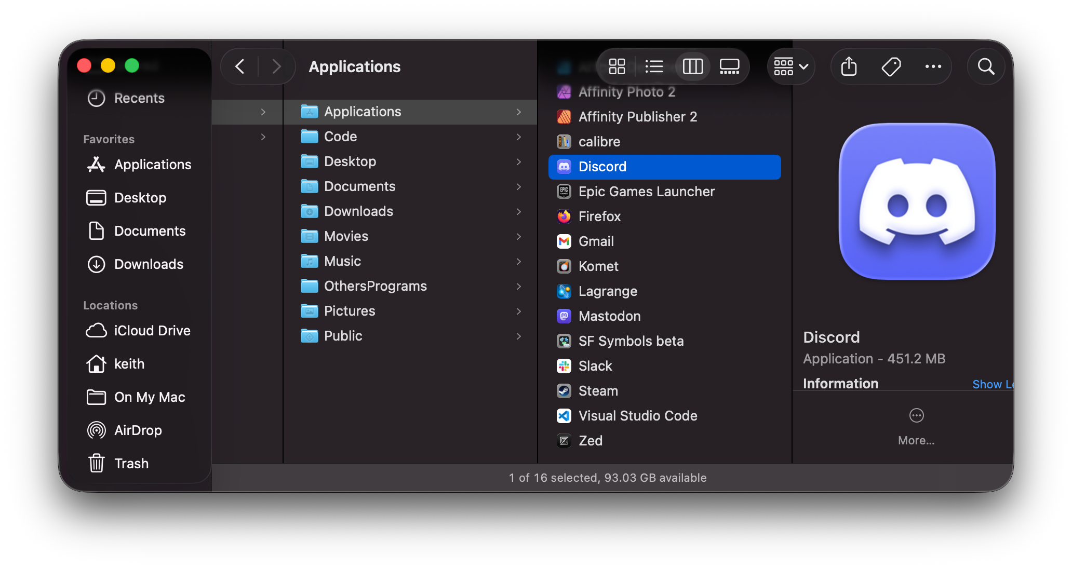Select the calibre app icon
1072x569 pixels.
click(x=564, y=142)
